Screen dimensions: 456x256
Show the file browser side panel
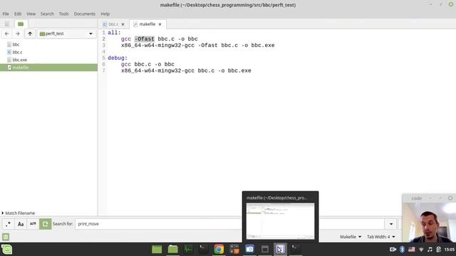click(x=21, y=23)
